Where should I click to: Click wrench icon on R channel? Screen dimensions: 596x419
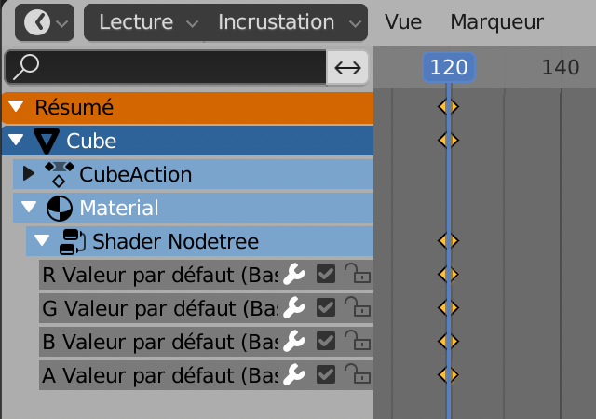click(x=294, y=275)
